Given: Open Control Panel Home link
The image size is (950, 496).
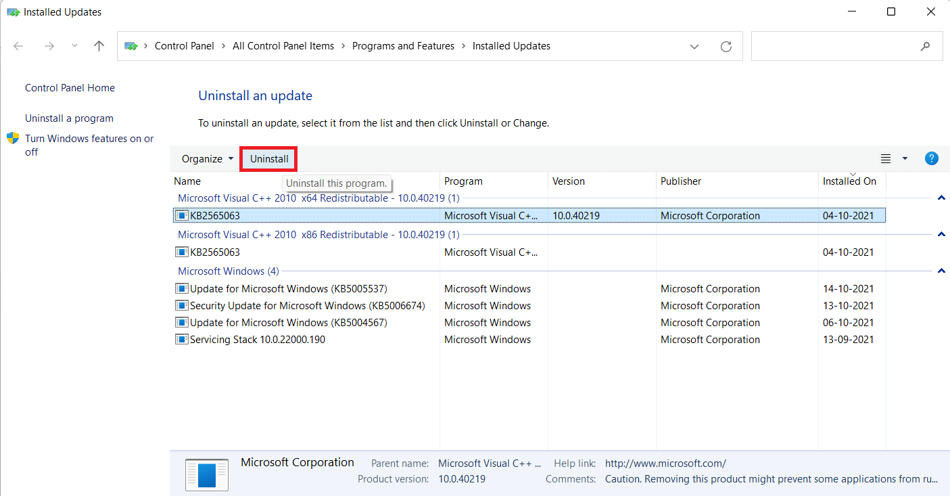Looking at the screenshot, I should tap(70, 88).
